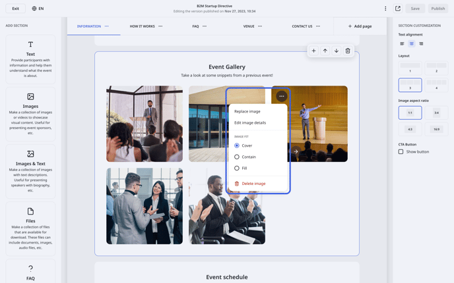This screenshot has height=283, width=454.
Task: Switch to the Information page tab
Action: (89, 26)
